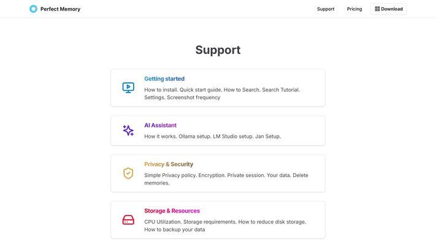This screenshot has height=245, width=436.
Task: Click the Storage & Resources drive icon
Action: pyautogui.click(x=128, y=220)
